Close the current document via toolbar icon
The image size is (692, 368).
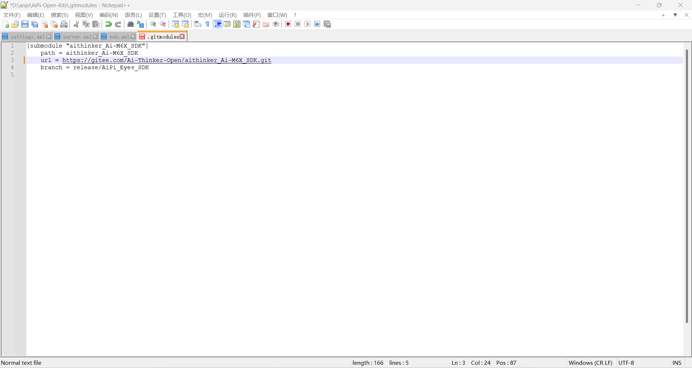coord(44,24)
